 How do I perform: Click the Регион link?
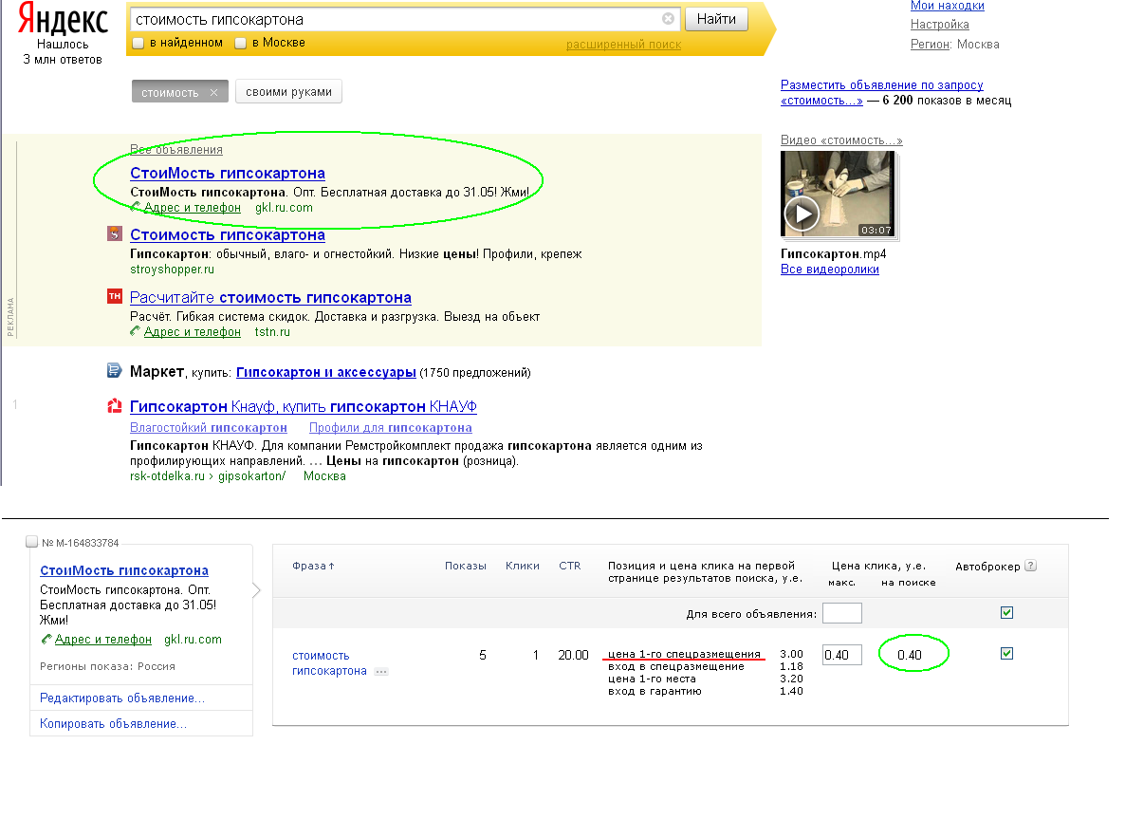pos(931,44)
